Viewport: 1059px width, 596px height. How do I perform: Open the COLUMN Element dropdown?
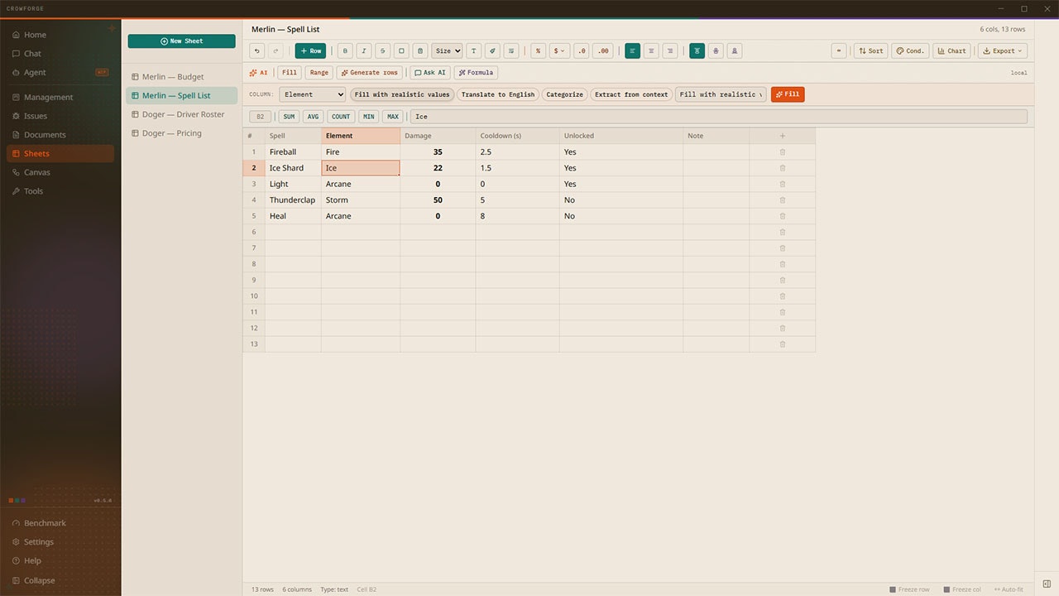312,94
